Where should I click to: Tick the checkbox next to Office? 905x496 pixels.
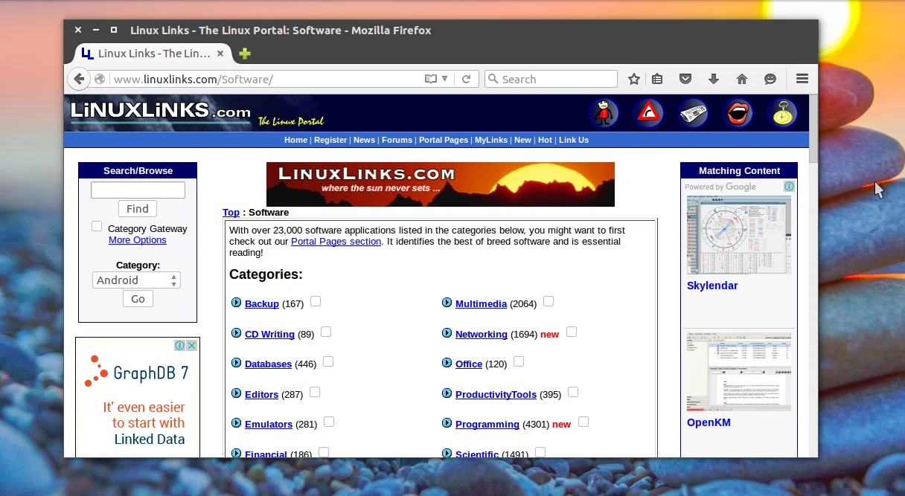pyautogui.click(x=519, y=361)
